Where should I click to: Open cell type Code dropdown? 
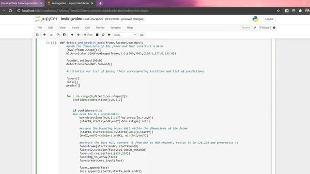(125, 35)
